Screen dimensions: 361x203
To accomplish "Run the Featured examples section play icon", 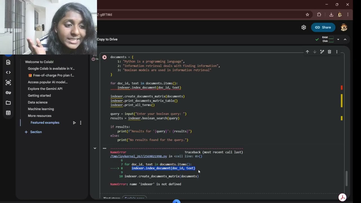I will tap(74, 123).
